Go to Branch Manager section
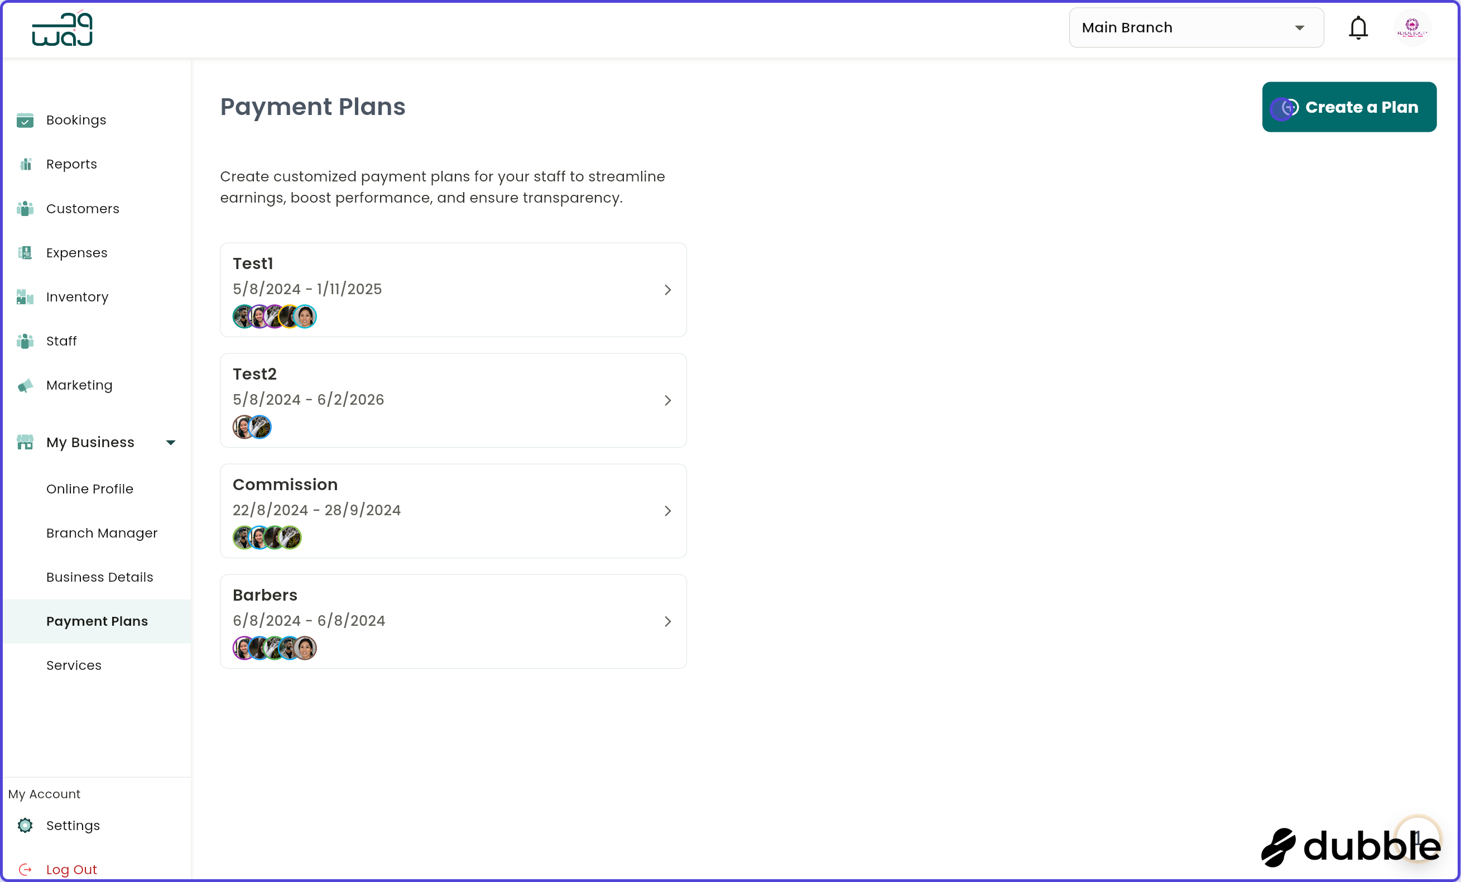 102,533
